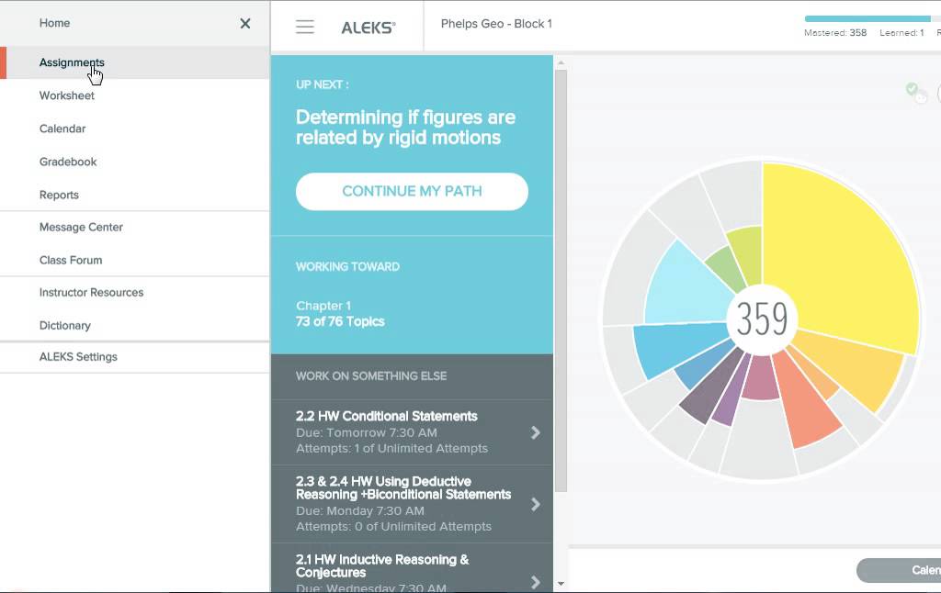The height and width of the screenshot is (593, 941).
Task: Open the Dictionary menu item
Action: tap(64, 325)
